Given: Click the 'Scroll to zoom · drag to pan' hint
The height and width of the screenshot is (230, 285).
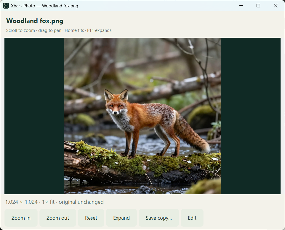Looking at the screenshot, I should 34,30.
